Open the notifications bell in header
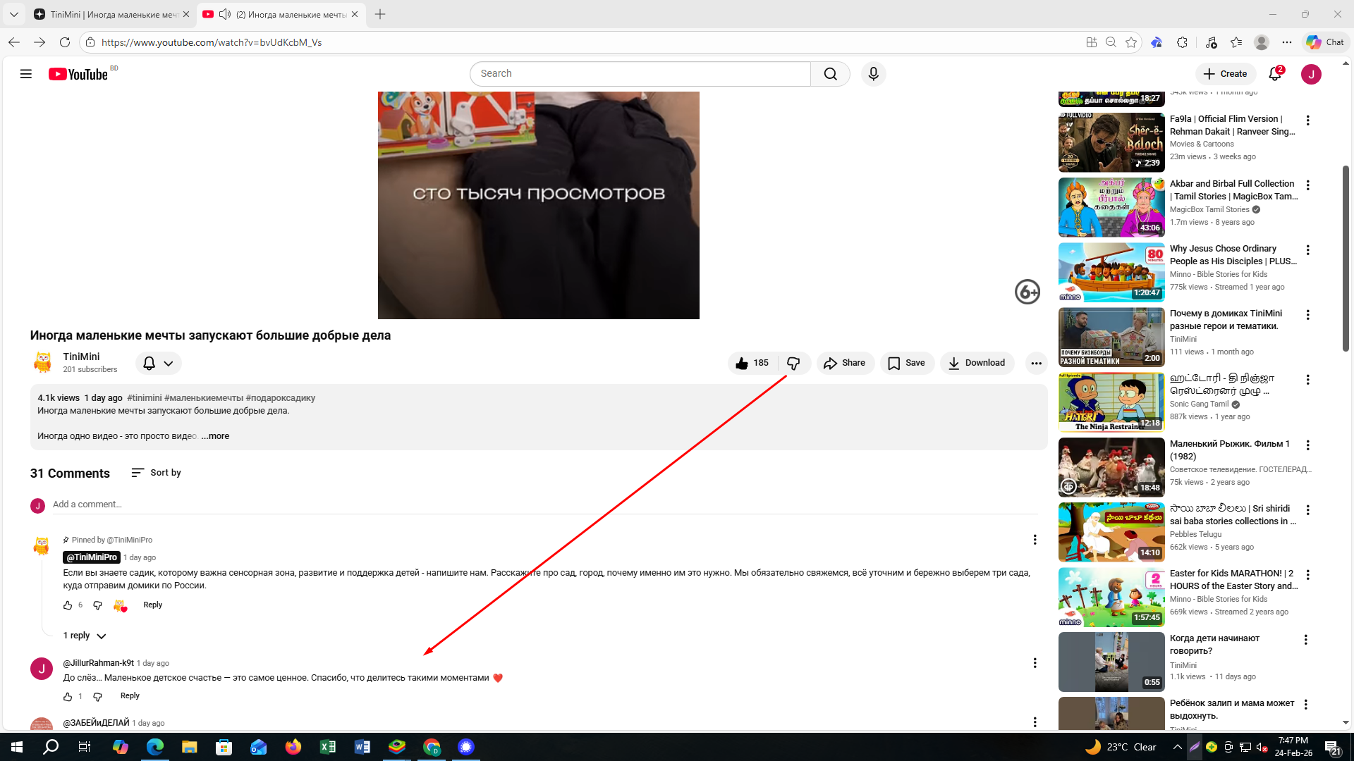1354x761 pixels. [1274, 74]
